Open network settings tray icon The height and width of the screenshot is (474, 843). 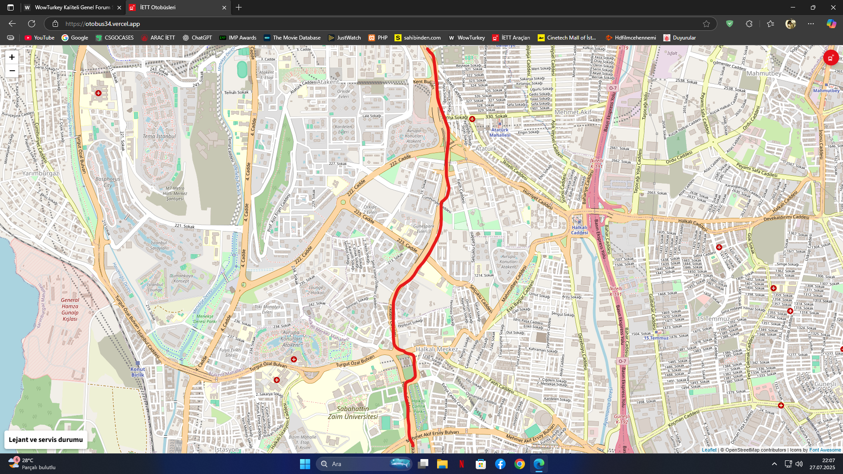coord(788,464)
